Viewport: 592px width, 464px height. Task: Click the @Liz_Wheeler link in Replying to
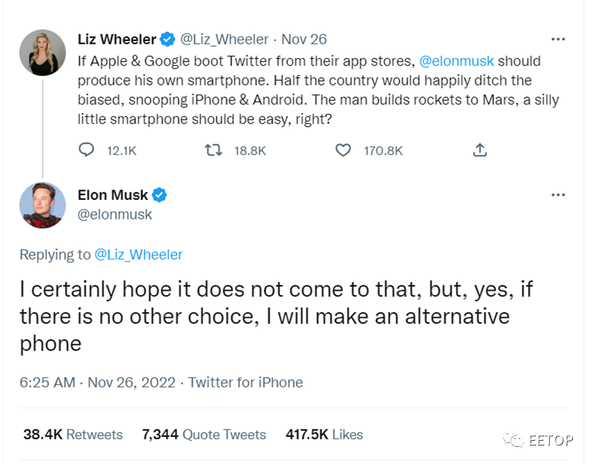(138, 255)
